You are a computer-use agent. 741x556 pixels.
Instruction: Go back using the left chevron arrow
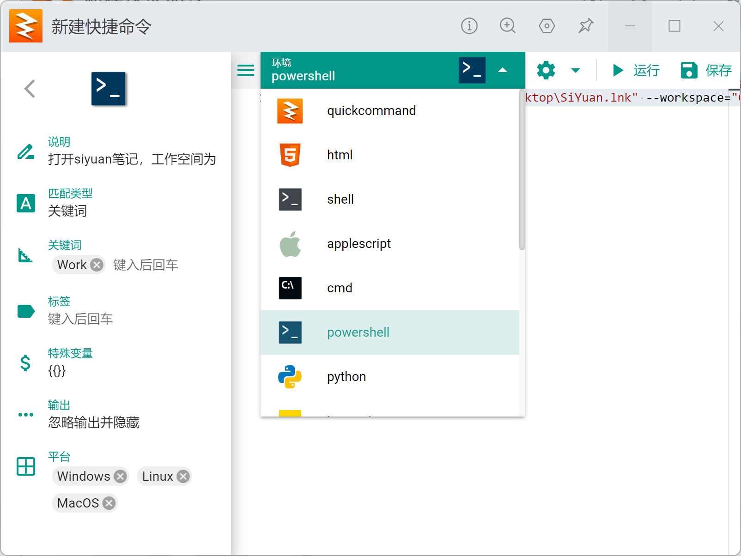tap(30, 89)
